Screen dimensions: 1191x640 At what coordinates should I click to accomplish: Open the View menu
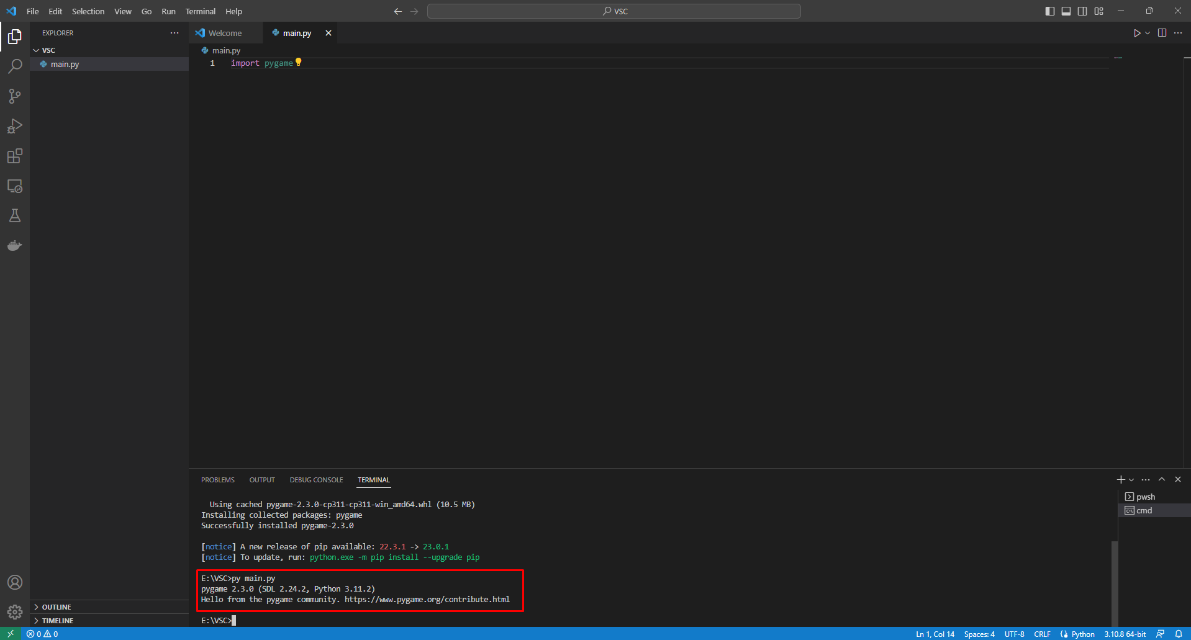[x=123, y=11]
